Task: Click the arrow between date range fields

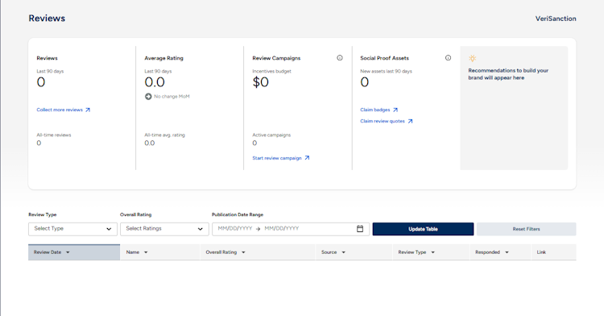Action: [x=258, y=229]
